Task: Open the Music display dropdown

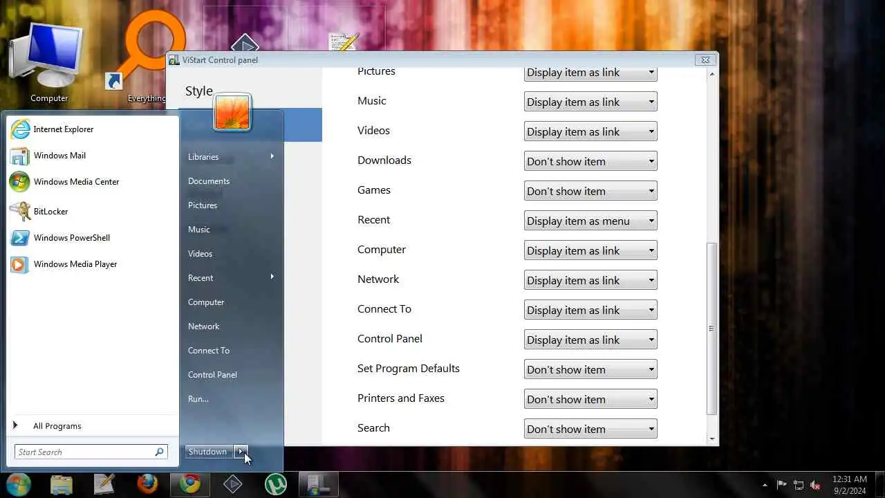Action: click(x=590, y=102)
